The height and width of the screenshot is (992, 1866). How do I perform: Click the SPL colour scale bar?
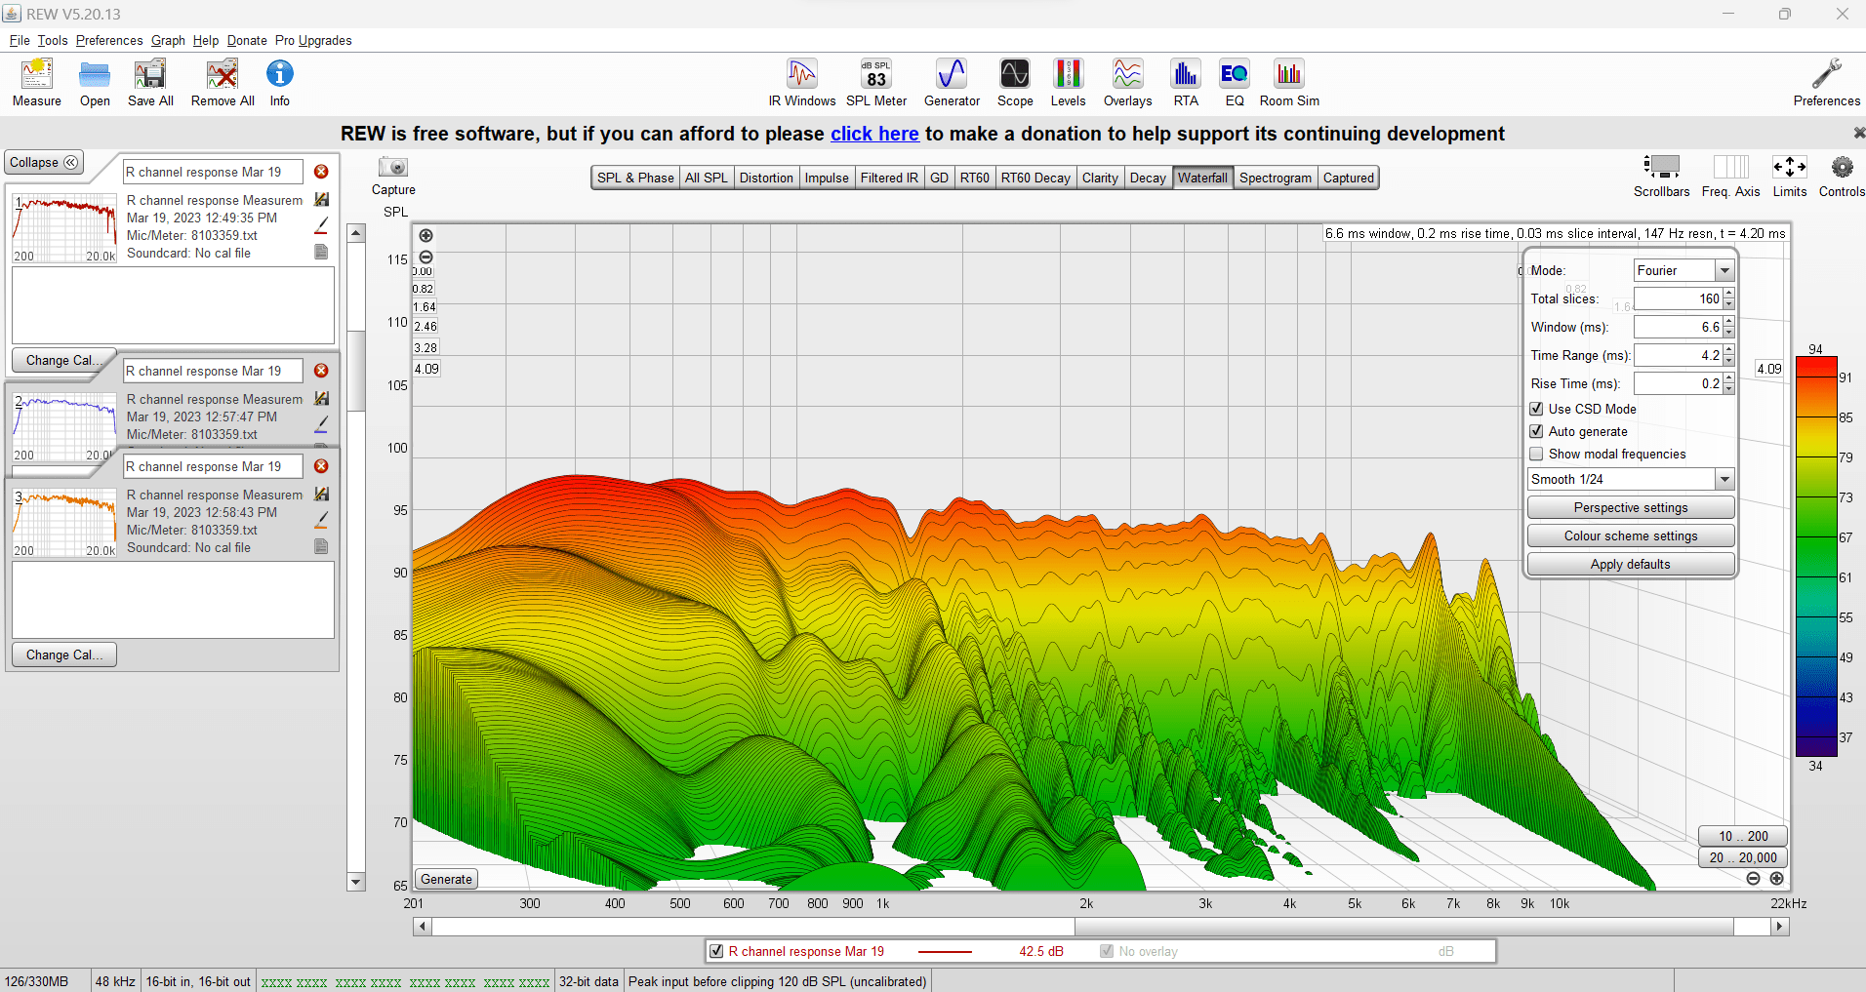tap(1816, 556)
